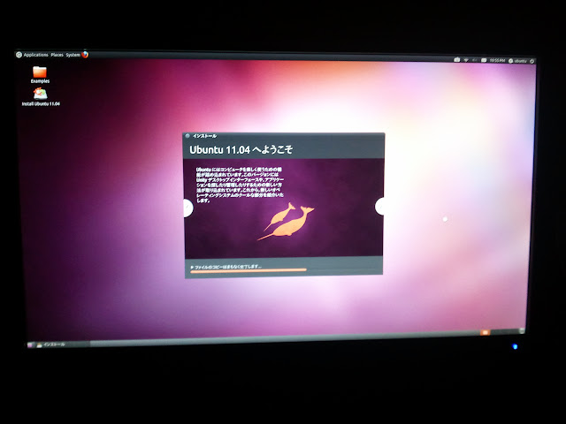Go to the previous installer slide
Image resolution: width=566 pixels, height=424 pixels.
(187, 208)
